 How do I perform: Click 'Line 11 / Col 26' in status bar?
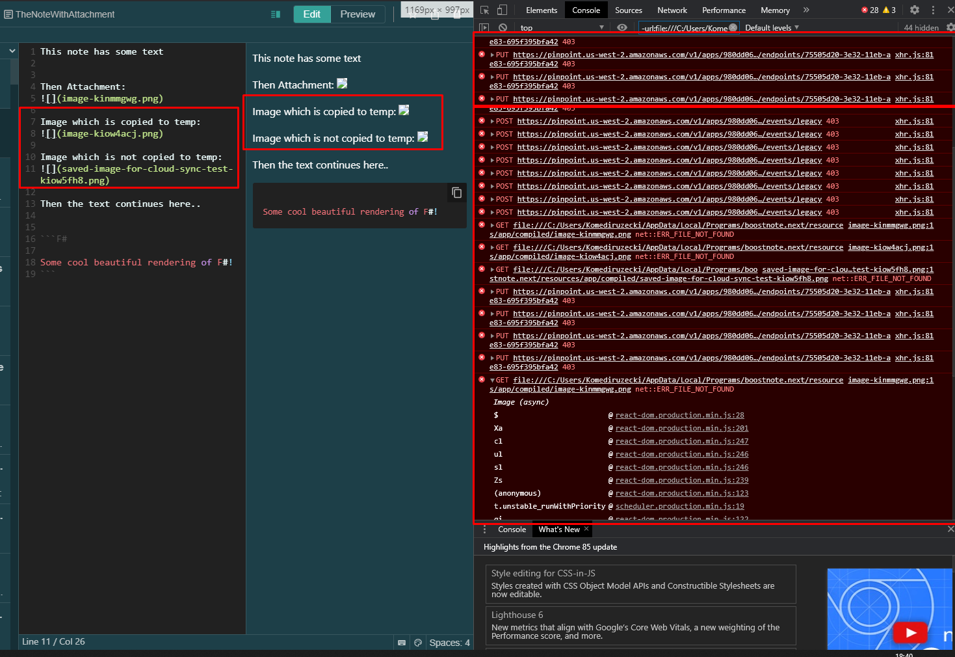pyautogui.click(x=53, y=642)
